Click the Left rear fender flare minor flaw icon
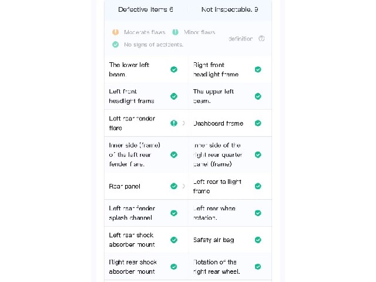This screenshot has height=282, width=376. [x=174, y=123]
